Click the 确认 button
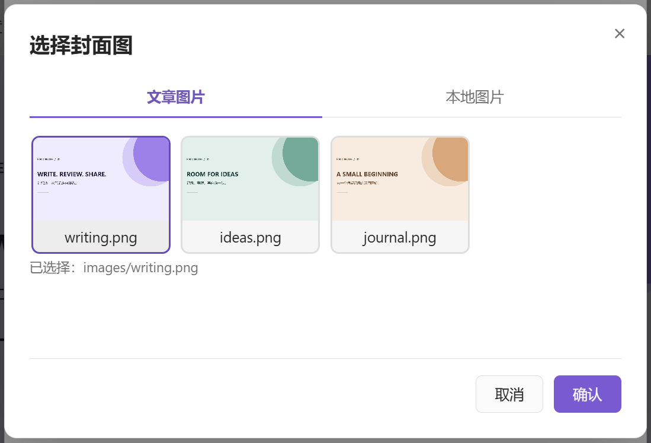Image resolution: width=651 pixels, height=443 pixels. point(587,394)
